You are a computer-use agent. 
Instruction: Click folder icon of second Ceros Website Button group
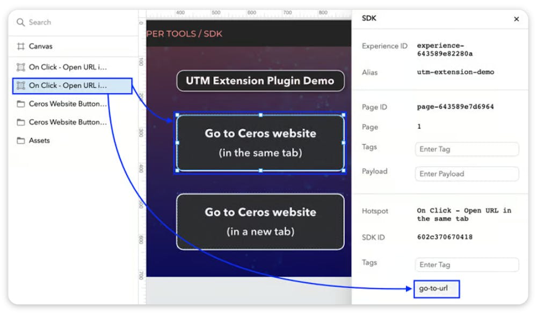click(18, 122)
